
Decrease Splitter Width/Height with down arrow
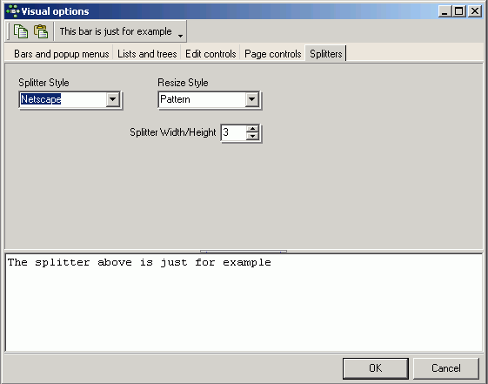252,136
